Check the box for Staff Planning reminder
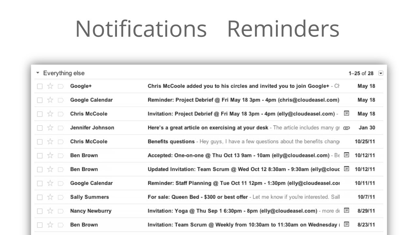This screenshot has height=235, width=418. tap(40, 183)
